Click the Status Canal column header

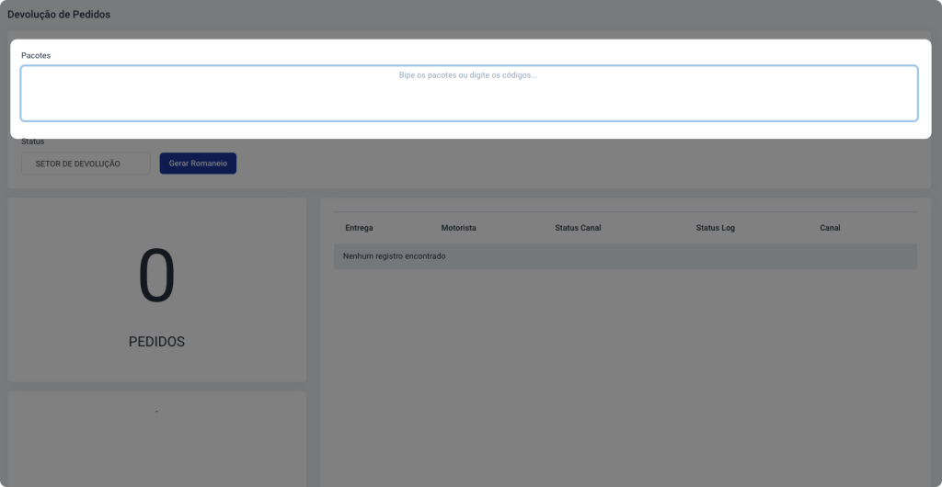(x=578, y=228)
